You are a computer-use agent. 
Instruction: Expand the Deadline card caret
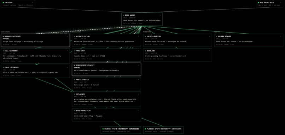[209, 51]
